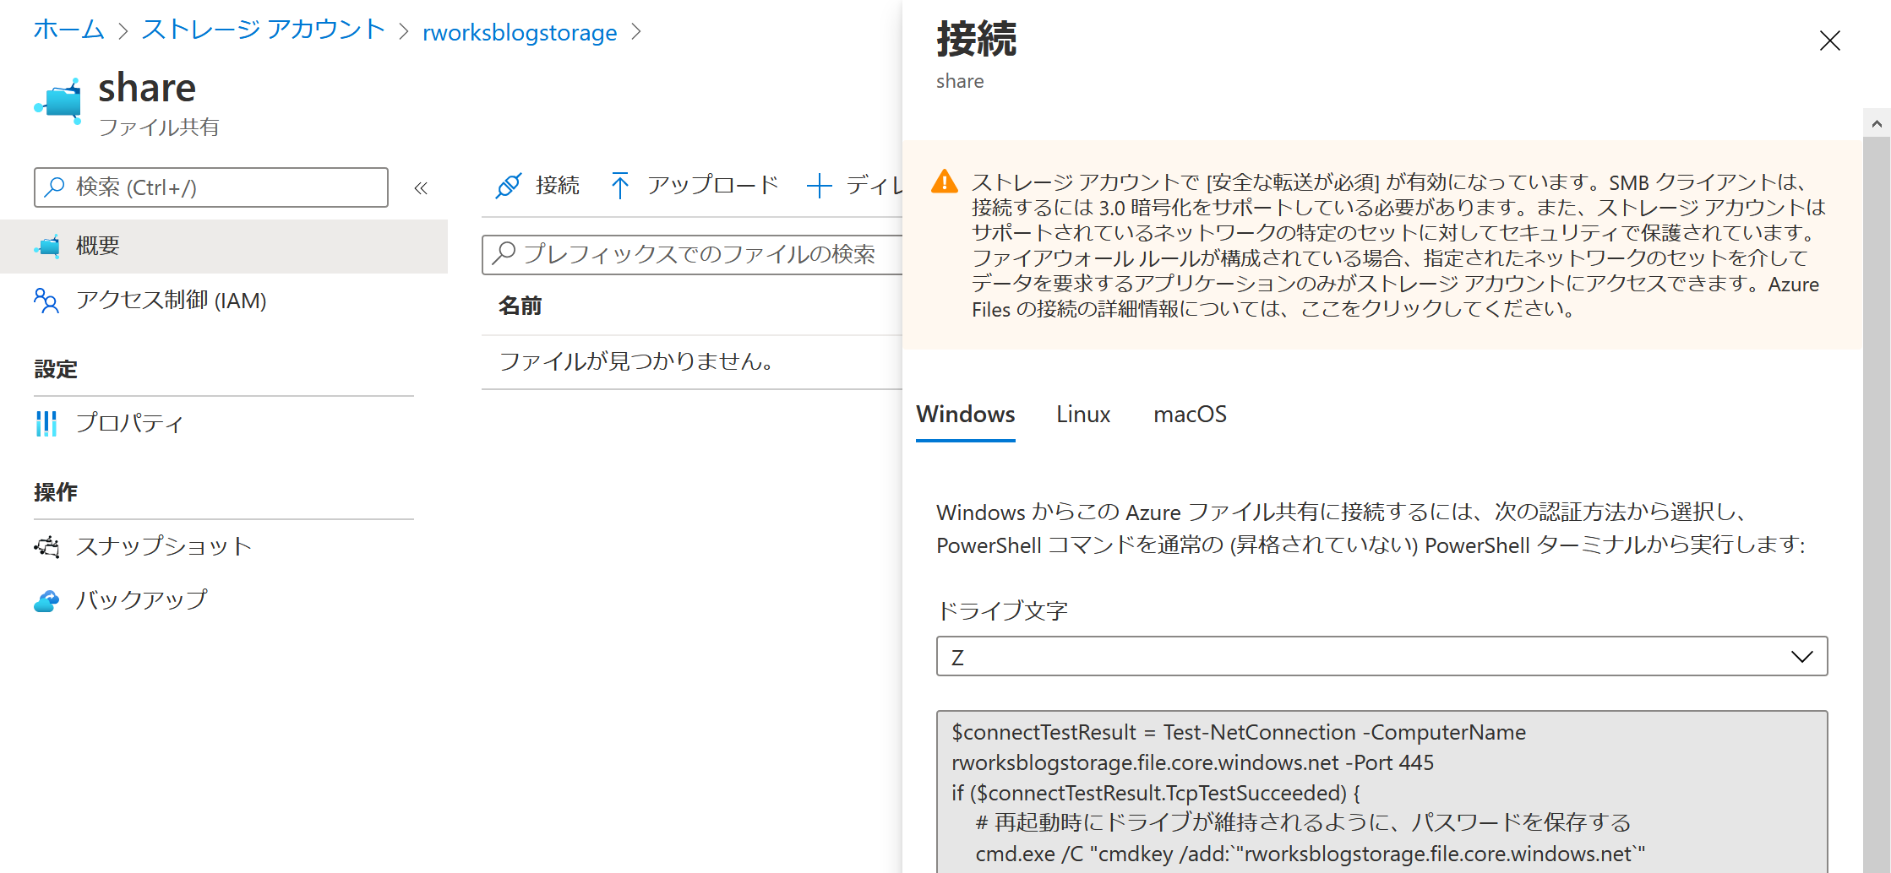The height and width of the screenshot is (873, 1891).
Task: Open 概要 in the left menu
Action: coord(224,246)
